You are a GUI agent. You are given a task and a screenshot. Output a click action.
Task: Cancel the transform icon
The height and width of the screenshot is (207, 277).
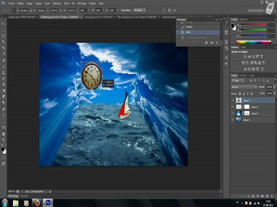(x=169, y=10)
